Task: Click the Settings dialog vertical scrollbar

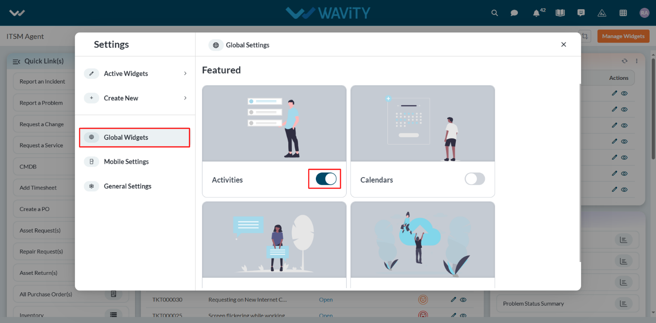Action: [x=579, y=173]
